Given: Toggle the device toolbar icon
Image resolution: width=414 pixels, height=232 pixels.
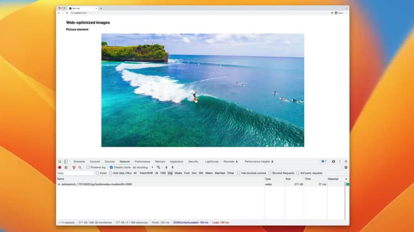Looking at the screenshot, I should (66, 161).
